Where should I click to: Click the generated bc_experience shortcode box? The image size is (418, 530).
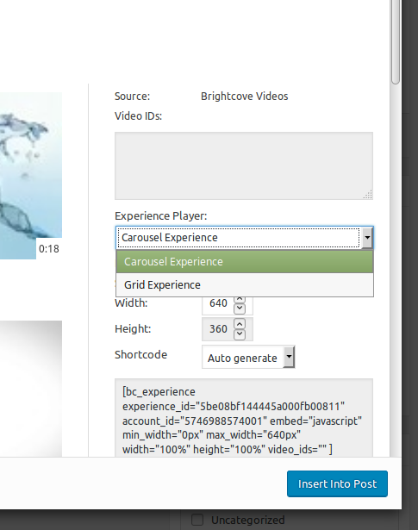coord(244,418)
